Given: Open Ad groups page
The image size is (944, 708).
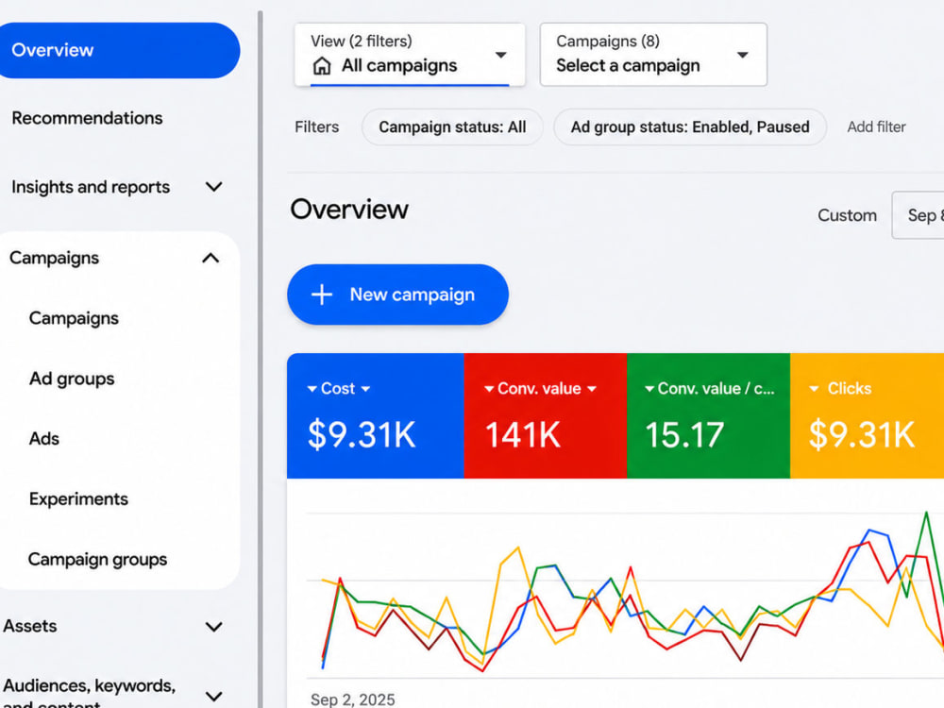Looking at the screenshot, I should pos(72,379).
